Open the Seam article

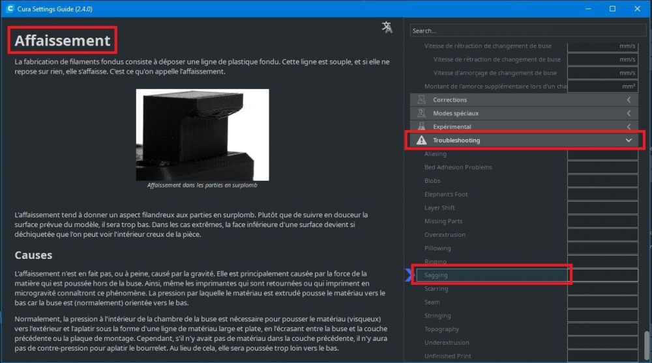(x=432, y=302)
